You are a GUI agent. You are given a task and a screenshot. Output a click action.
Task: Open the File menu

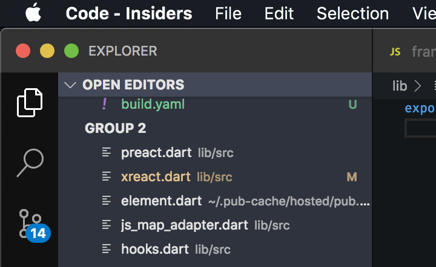pos(228,13)
